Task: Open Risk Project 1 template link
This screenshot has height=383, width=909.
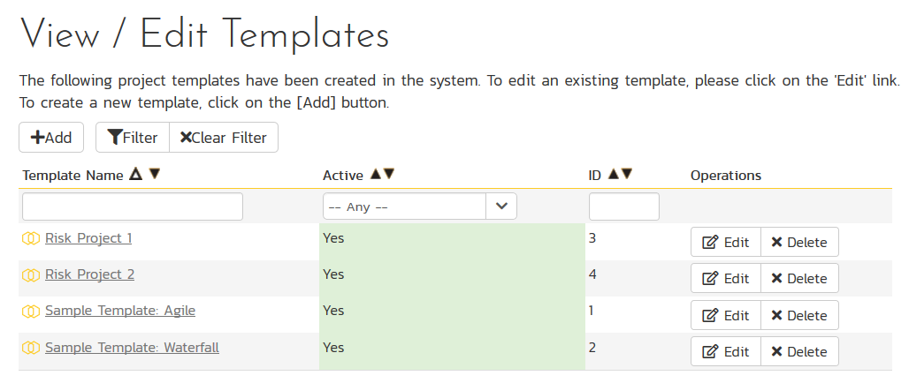Action: (88, 238)
